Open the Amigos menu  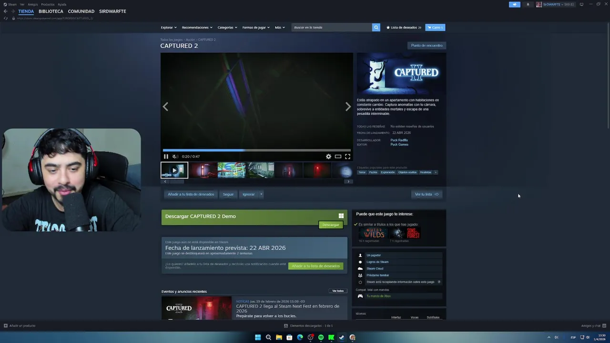click(33, 4)
